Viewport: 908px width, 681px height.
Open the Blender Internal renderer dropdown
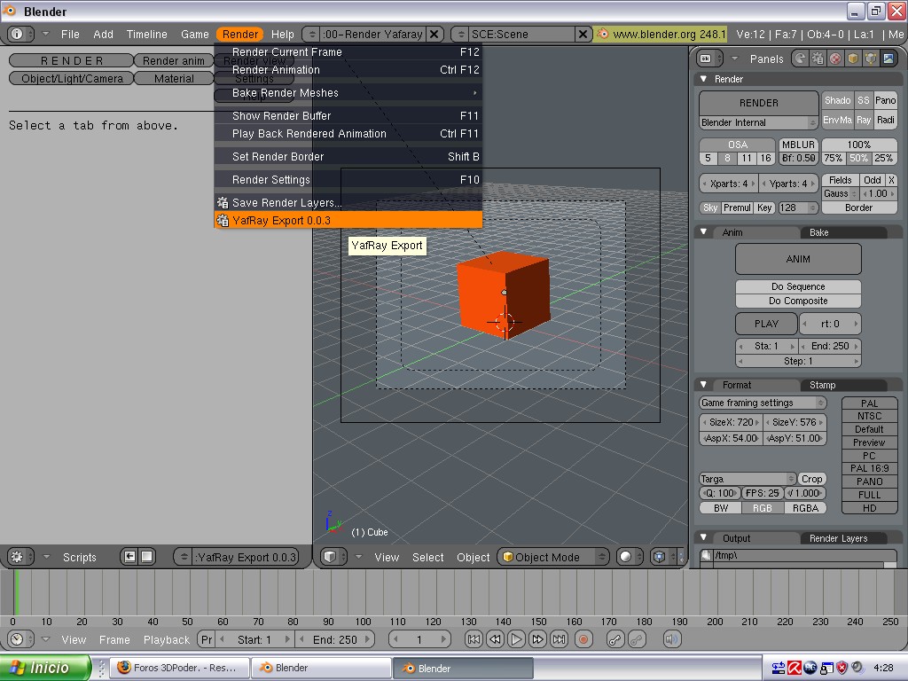[x=759, y=122]
